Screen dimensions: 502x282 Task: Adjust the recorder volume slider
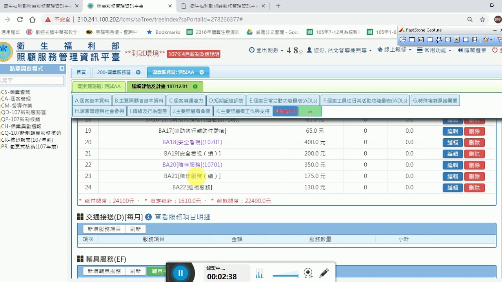(285, 274)
